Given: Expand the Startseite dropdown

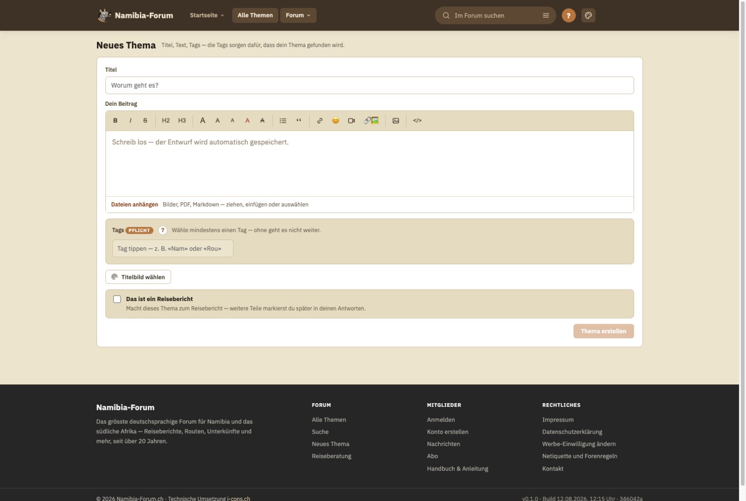Looking at the screenshot, I should [x=207, y=16].
